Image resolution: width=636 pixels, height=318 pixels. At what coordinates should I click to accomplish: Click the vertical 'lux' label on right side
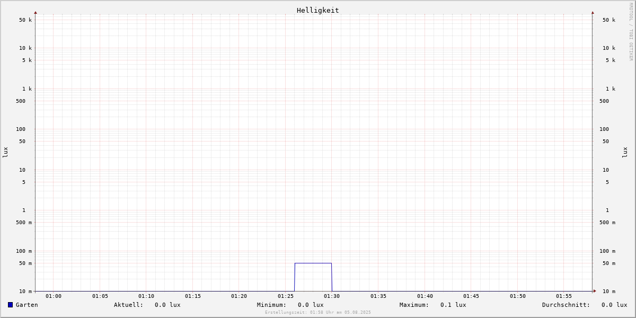625,153
